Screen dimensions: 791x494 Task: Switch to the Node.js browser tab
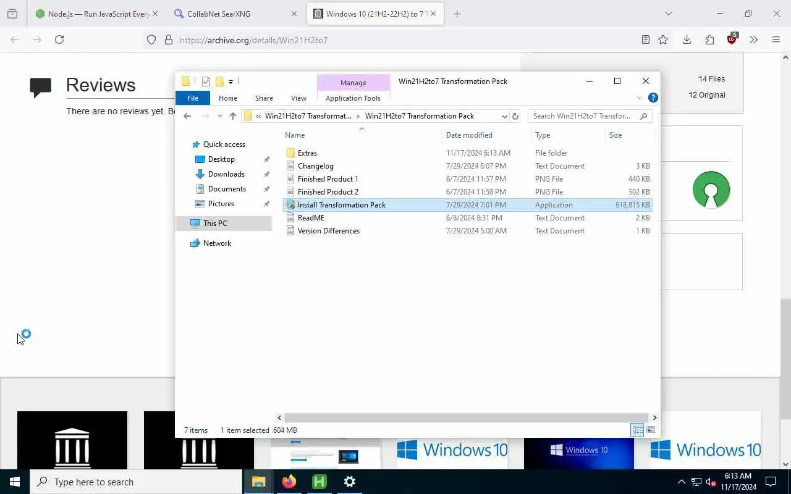click(98, 14)
